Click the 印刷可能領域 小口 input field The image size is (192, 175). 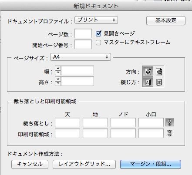(151, 133)
